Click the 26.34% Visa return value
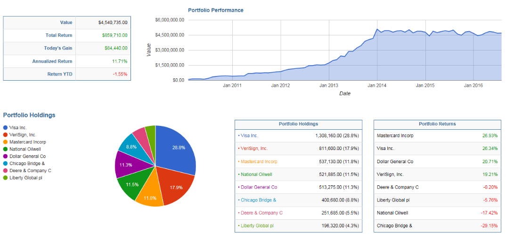Screen dimensions: 506x241 pos(490,149)
